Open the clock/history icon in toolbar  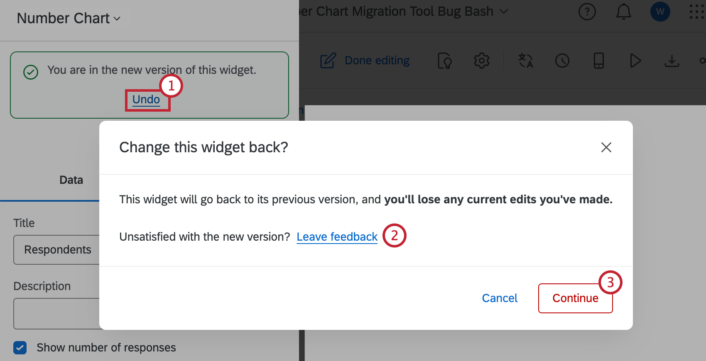click(562, 61)
